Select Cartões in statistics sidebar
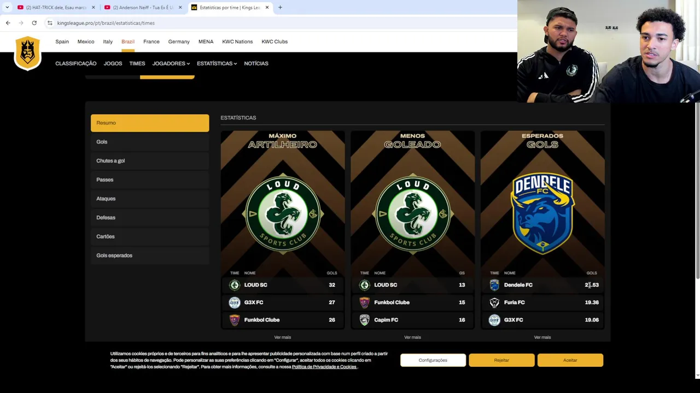This screenshot has width=700, height=393. pyautogui.click(x=150, y=236)
